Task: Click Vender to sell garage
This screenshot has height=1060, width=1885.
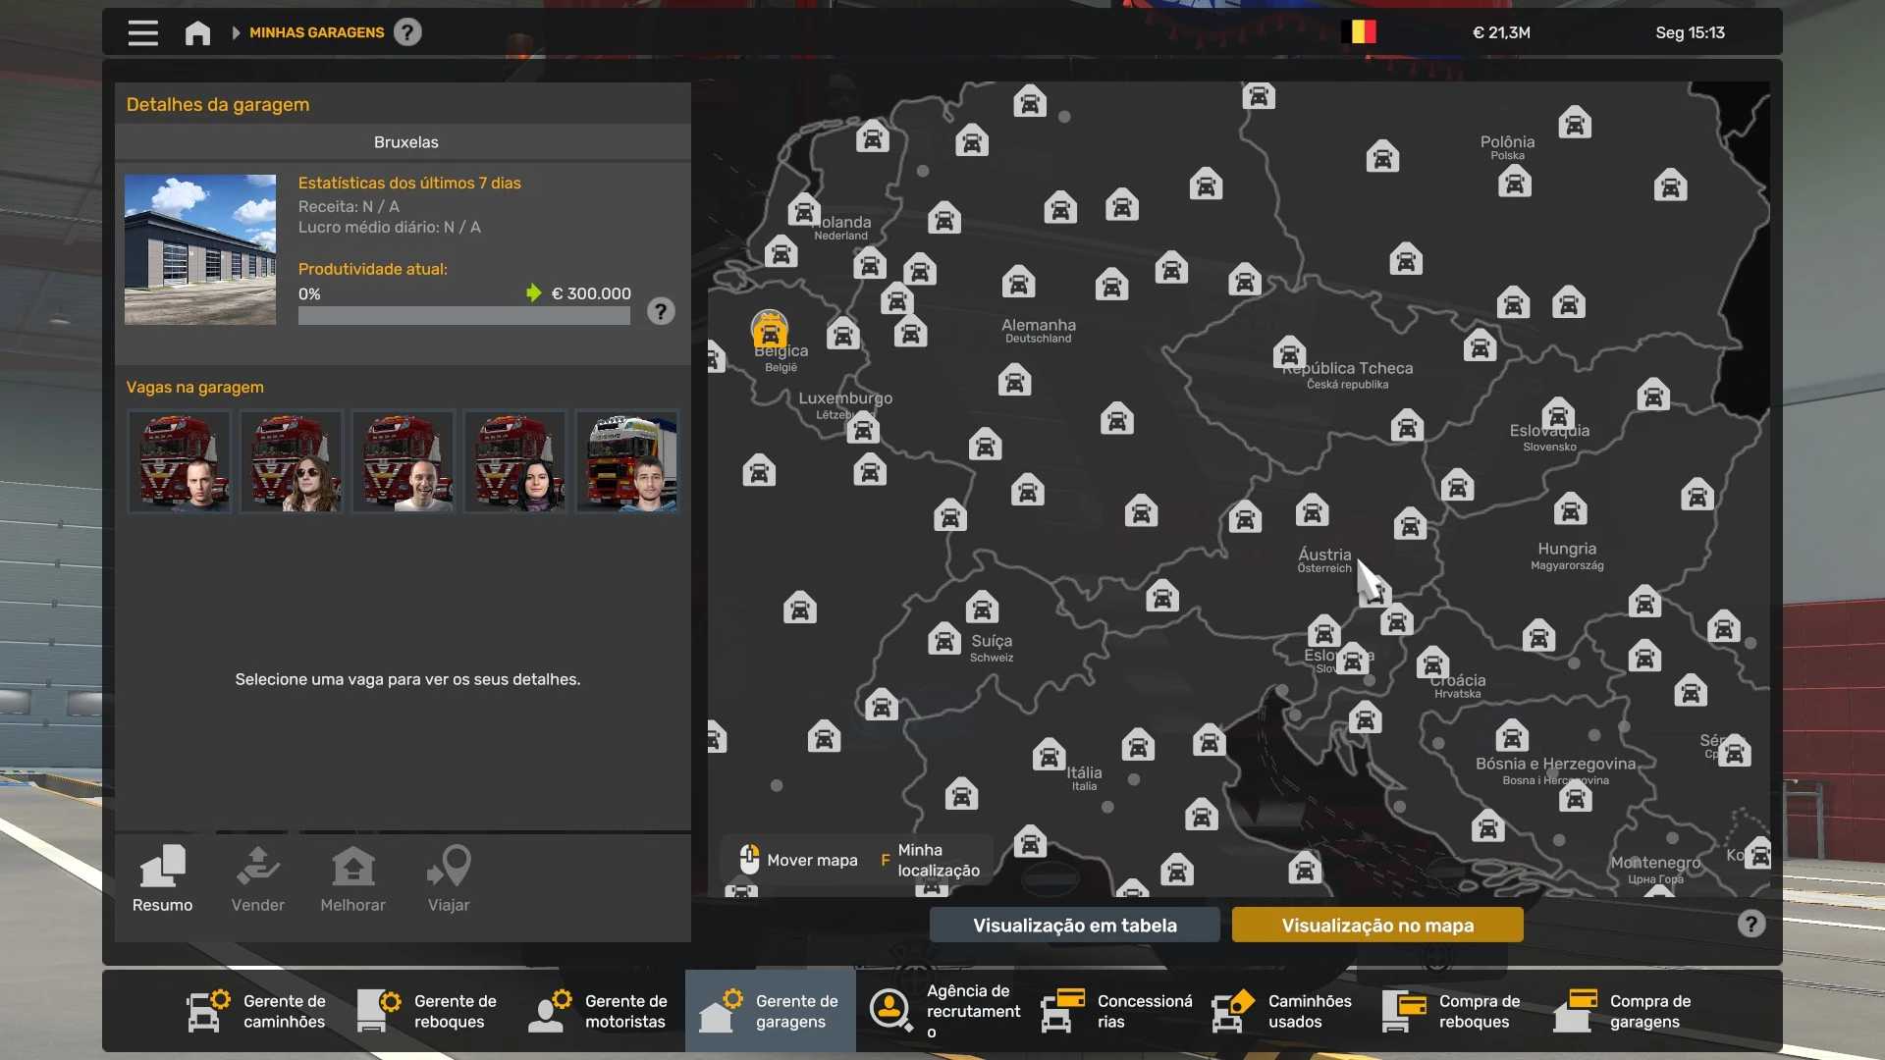Action: coord(258,880)
